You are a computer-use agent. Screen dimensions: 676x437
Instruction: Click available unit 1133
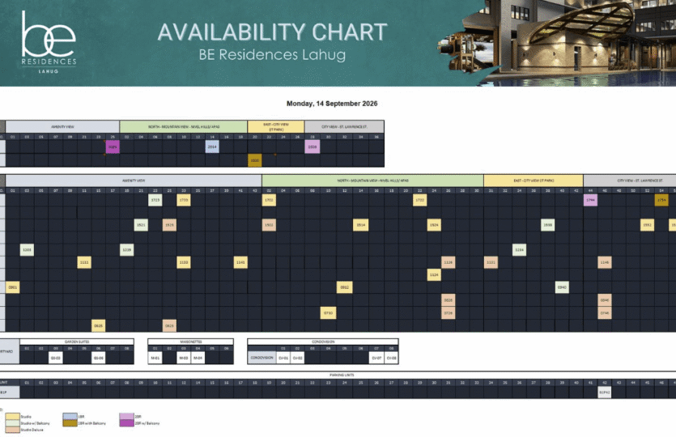click(x=184, y=262)
